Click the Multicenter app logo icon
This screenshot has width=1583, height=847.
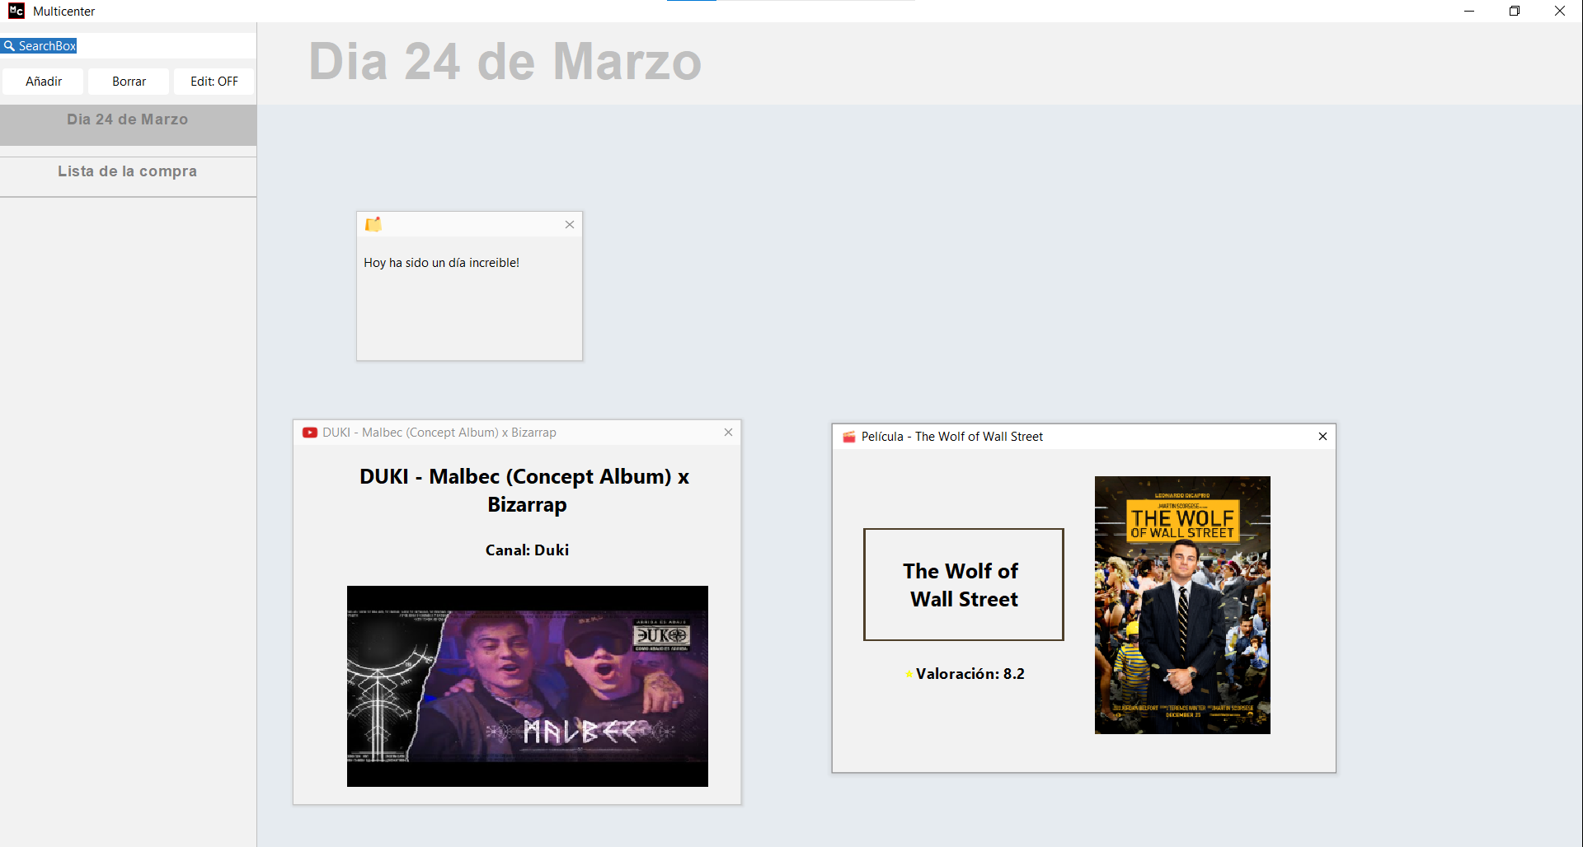coord(16,11)
